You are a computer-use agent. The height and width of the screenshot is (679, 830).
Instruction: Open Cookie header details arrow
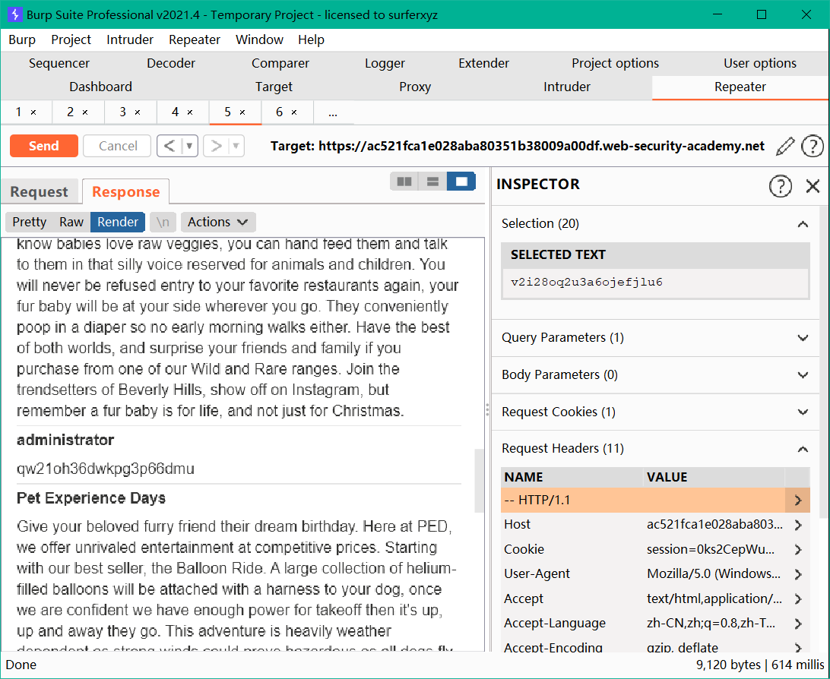tap(798, 549)
